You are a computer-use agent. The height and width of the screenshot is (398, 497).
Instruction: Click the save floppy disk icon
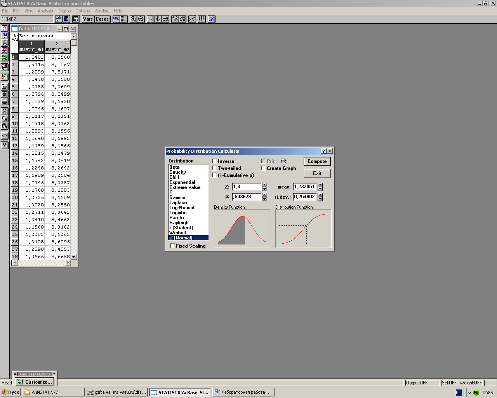click(x=4, y=94)
